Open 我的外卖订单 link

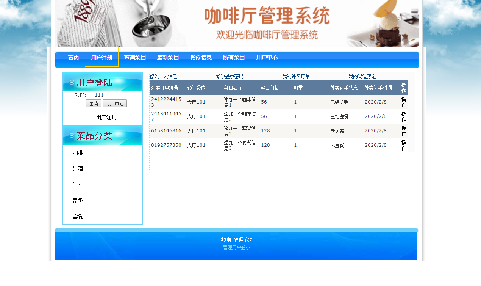click(x=296, y=76)
